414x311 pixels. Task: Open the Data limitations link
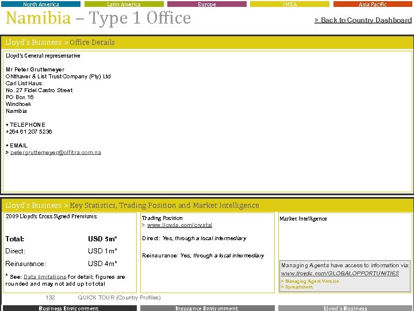pyautogui.click(x=45, y=277)
